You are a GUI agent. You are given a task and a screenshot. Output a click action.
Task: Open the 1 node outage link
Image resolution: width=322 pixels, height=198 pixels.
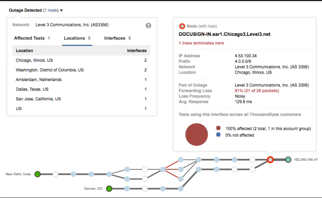50,10
